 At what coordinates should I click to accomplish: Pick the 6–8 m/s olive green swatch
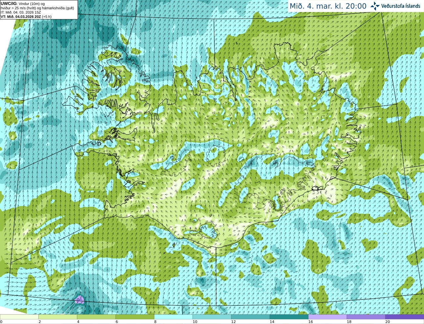135,317
